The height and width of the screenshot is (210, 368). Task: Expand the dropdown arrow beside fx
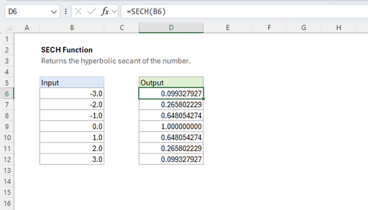click(114, 12)
